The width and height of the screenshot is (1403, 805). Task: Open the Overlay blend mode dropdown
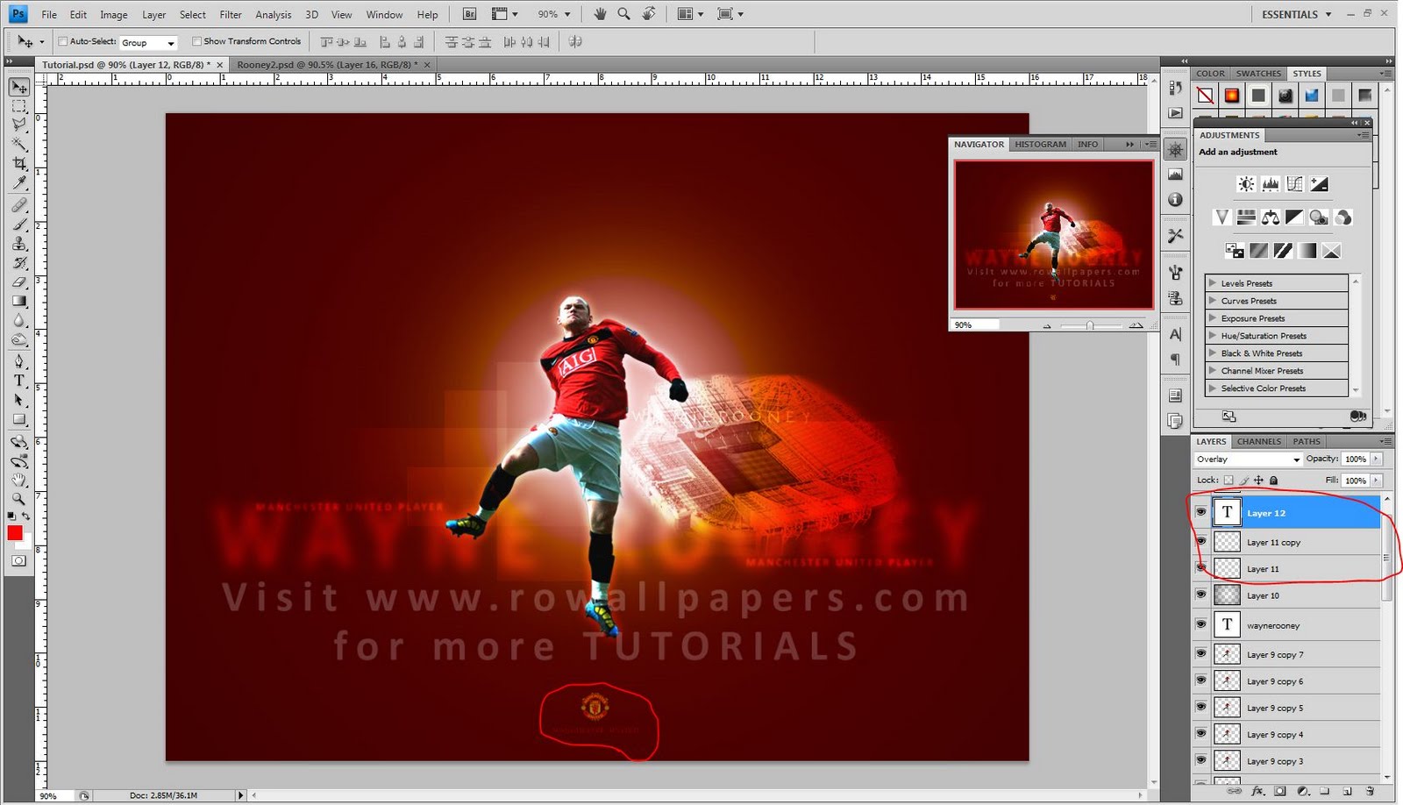point(1248,459)
